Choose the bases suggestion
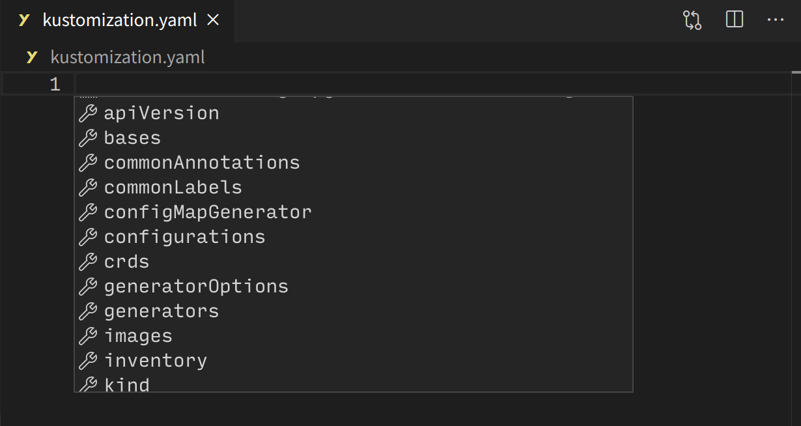Image resolution: width=801 pixels, height=426 pixels. coord(354,138)
